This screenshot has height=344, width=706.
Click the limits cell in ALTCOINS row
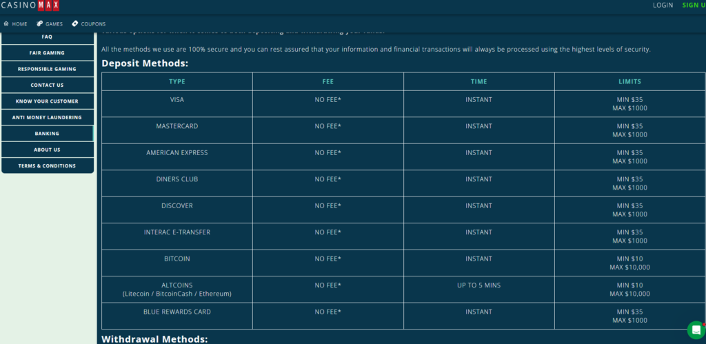pyautogui.click(x=630, y=290)
